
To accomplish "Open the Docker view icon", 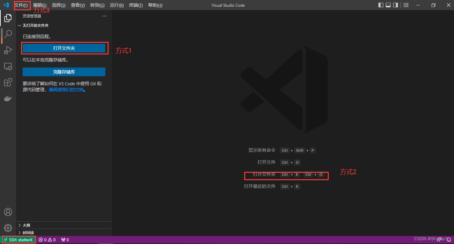I will point(8,98).
